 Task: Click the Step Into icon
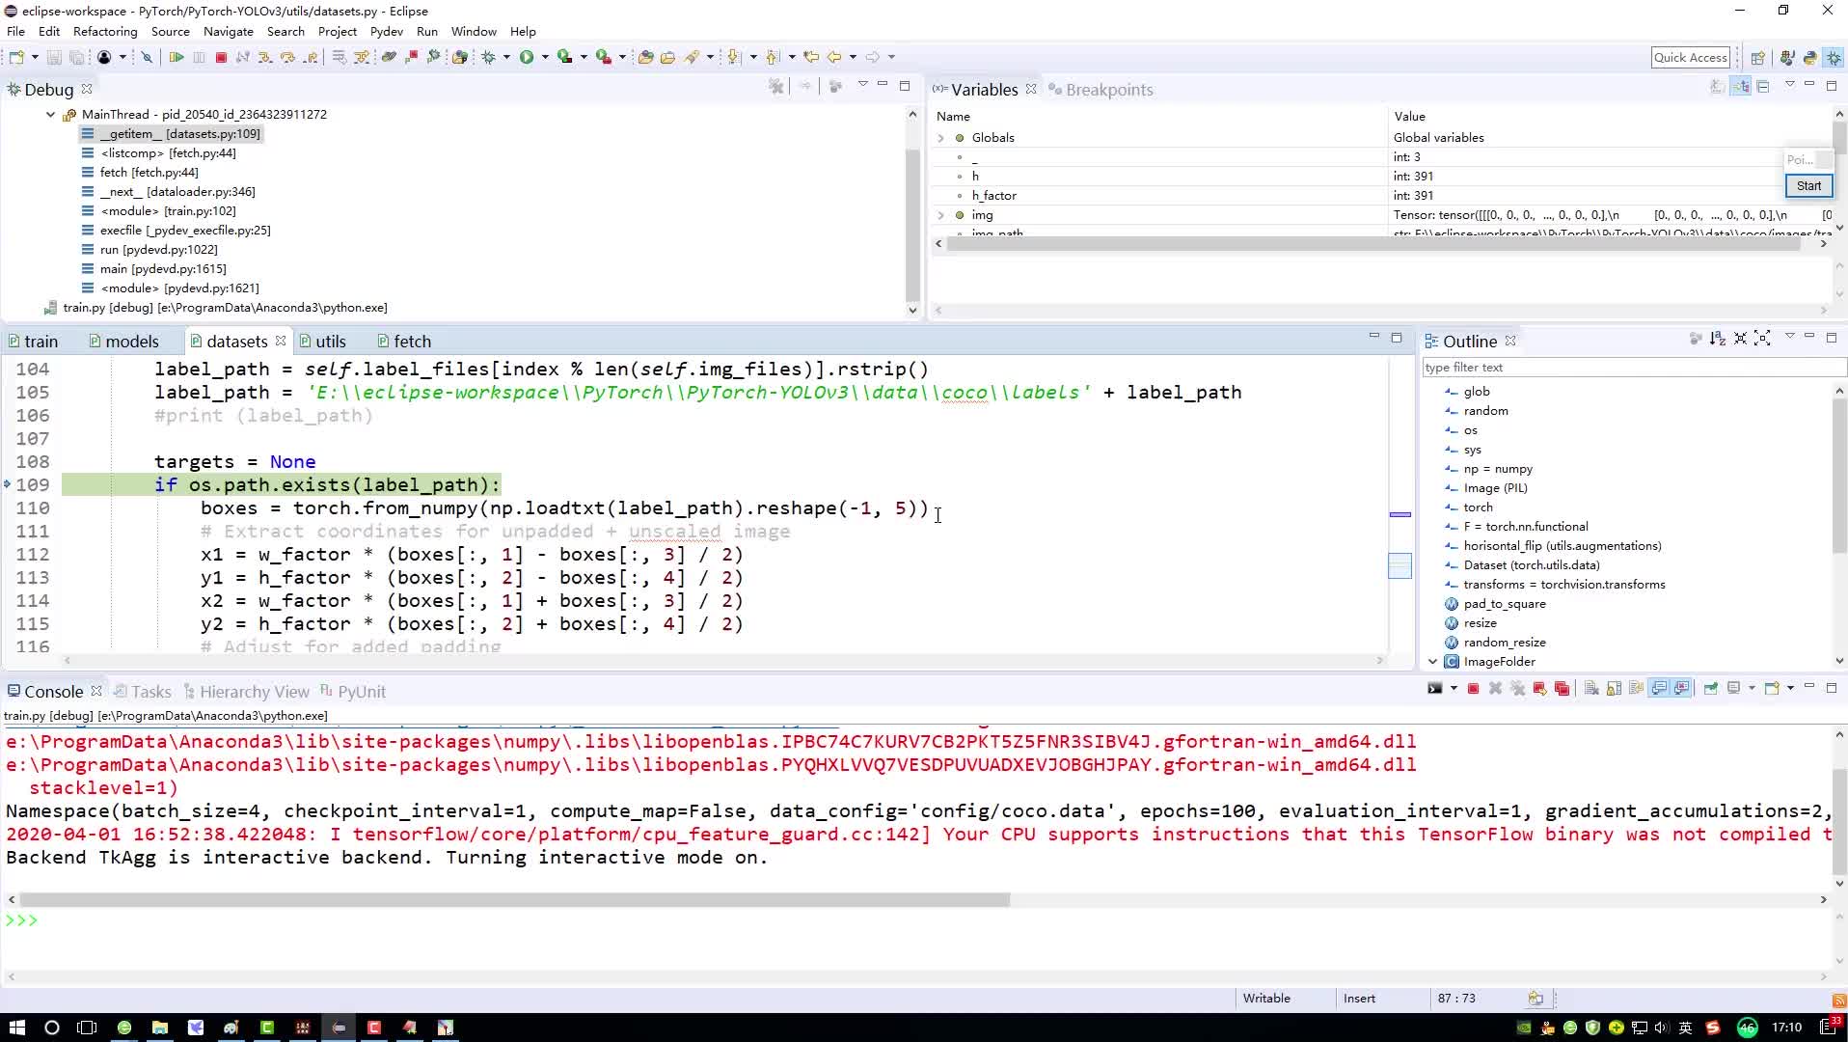pyautogui.click(x=265, y=58)
